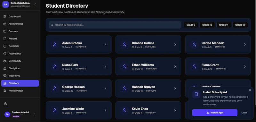Click the Attendance checkmark circle icon
Screen dimensions: 256x122
pyautogui.click(x=5, y=54)
